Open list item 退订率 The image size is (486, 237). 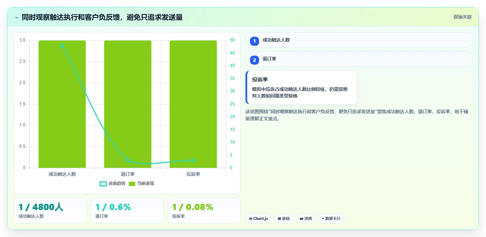pos(359,59)
